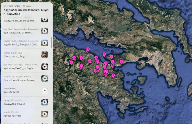
Task: Select Λίμνη Δόξα, Φενεός entry text
Action: tap(14, 104)
